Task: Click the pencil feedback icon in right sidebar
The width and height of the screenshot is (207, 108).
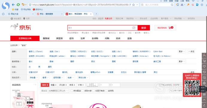Action: (204, 105)
